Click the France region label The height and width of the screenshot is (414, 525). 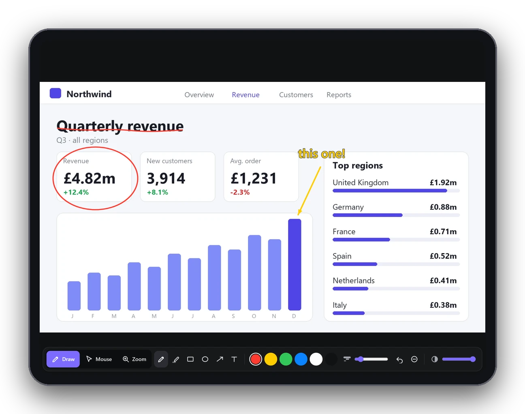click(344, 232)
